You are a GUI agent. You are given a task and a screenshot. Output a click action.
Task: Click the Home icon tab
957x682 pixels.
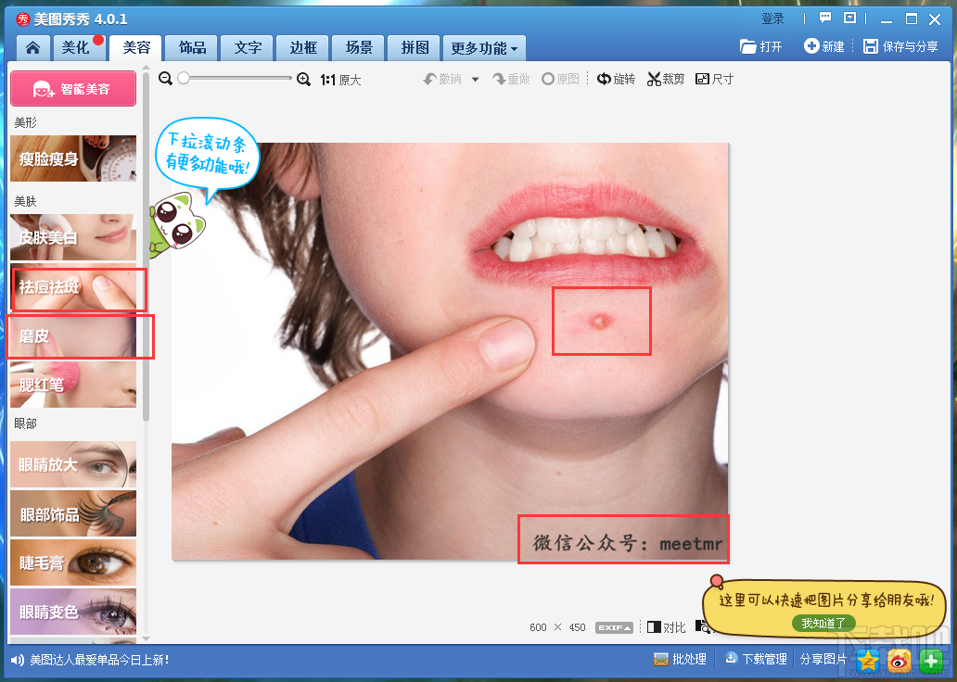(x=33, y=47)
